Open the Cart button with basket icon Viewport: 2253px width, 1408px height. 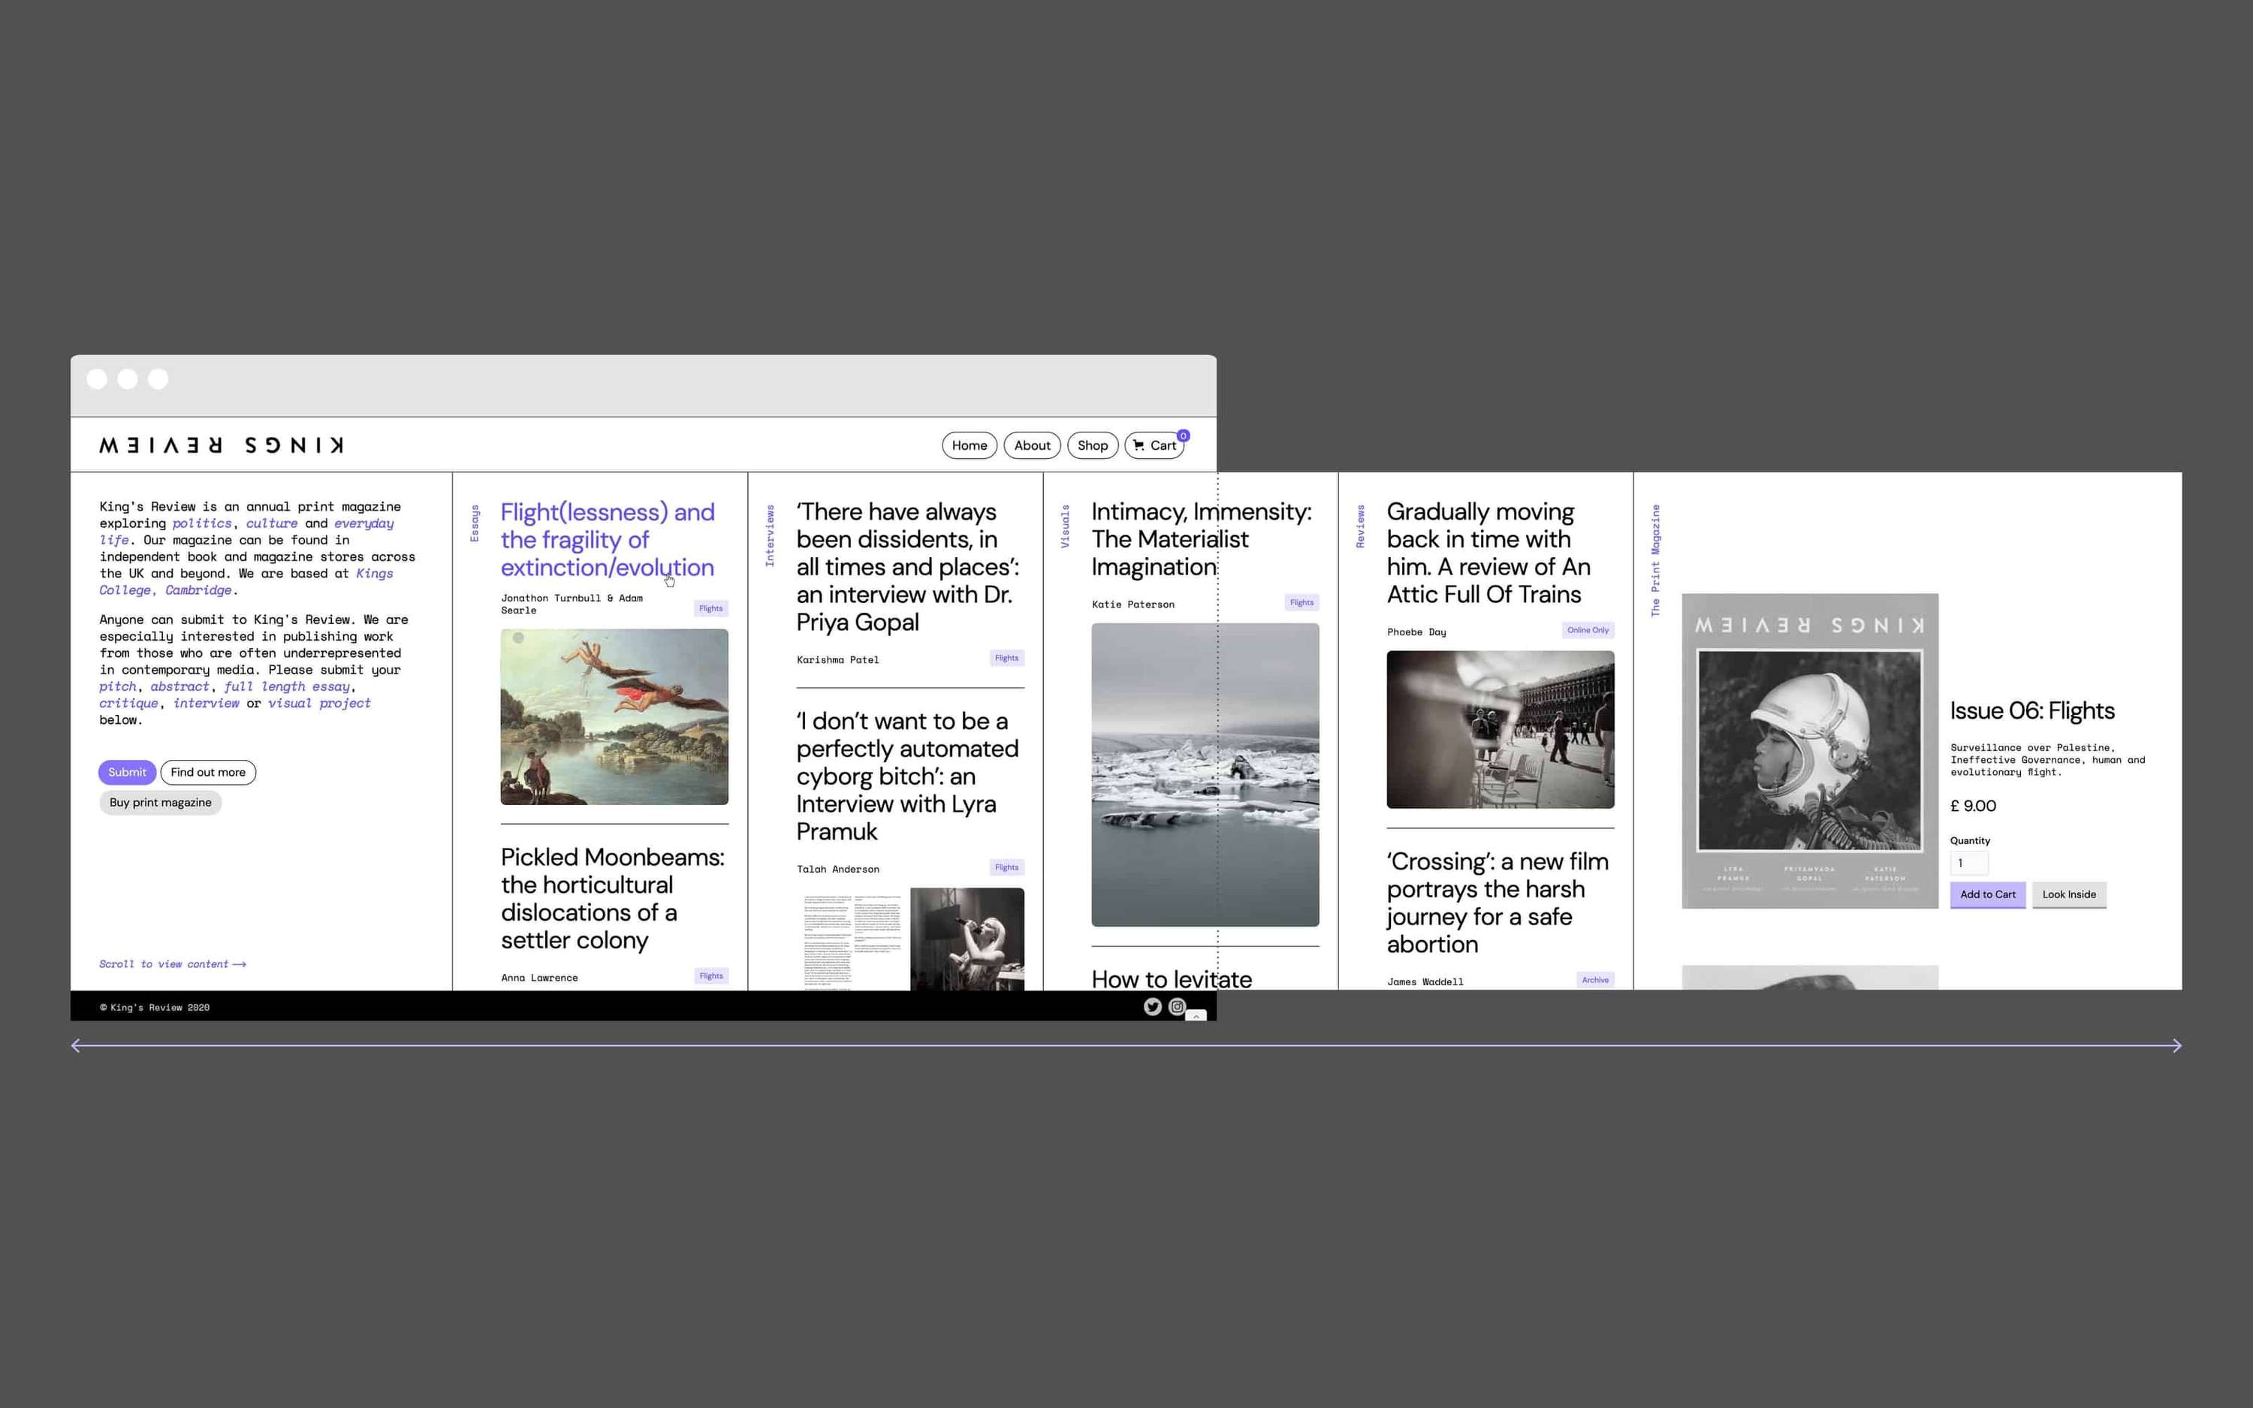click(1154, 445)
